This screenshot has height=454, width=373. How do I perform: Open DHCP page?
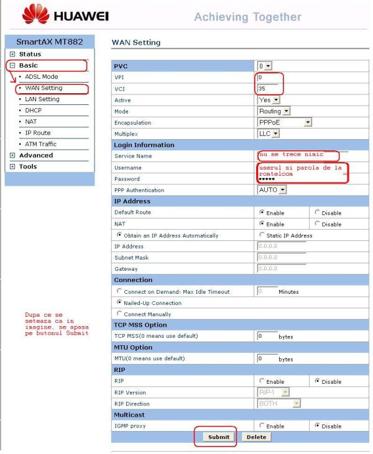tap(34, 111)
